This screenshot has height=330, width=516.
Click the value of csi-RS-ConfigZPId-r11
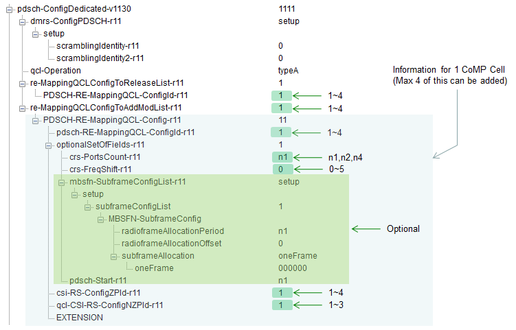point(282,292)
